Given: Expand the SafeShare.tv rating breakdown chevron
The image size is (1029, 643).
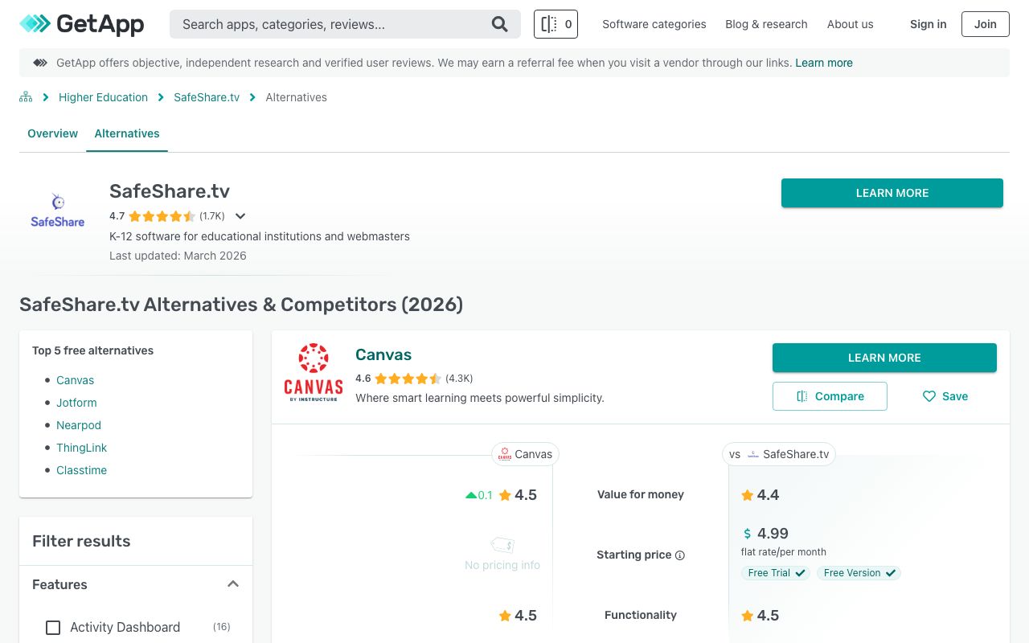Looking at the screenshot, I should tap(240, 216).
